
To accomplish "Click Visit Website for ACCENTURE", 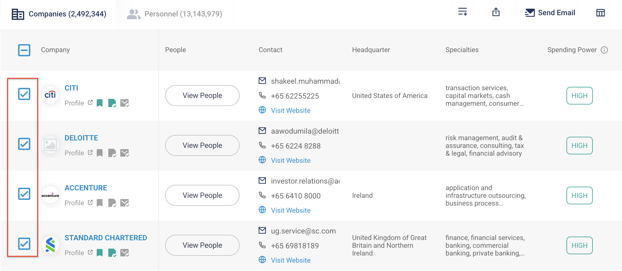I will tap(291, 211).
